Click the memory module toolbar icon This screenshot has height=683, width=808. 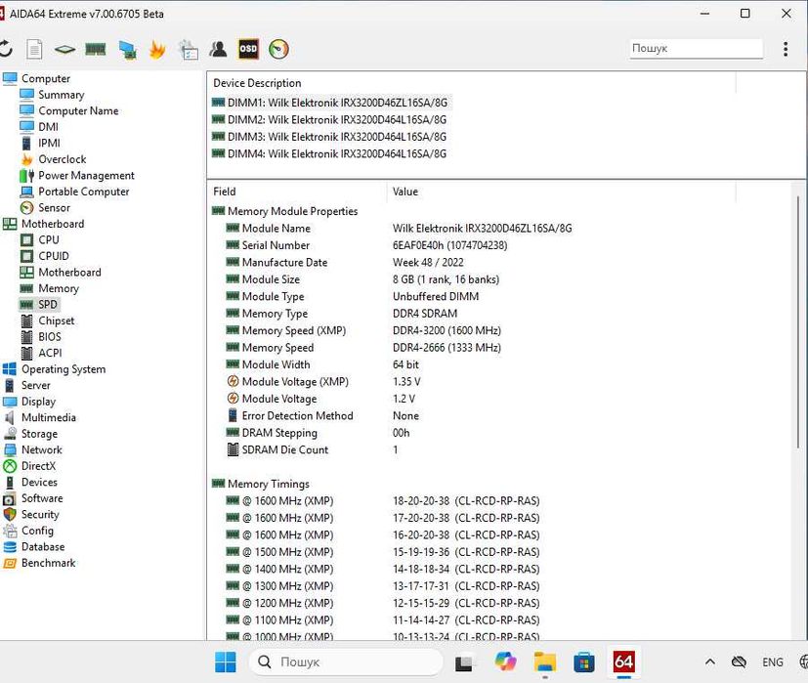(96, 50)
